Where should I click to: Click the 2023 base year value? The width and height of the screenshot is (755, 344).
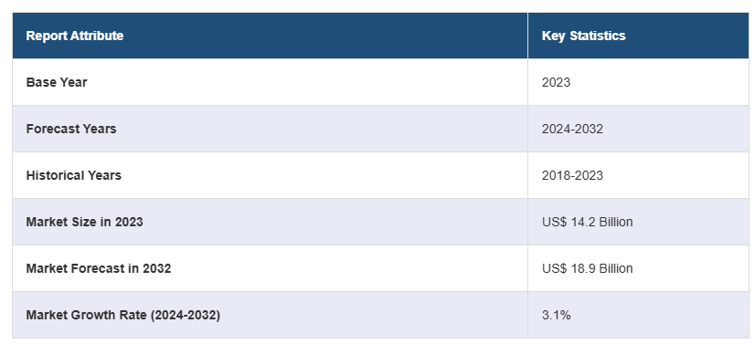pyautogui.click(x=556, y=82)
